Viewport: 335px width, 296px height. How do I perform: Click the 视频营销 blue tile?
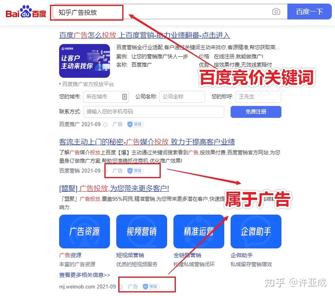click(141, 231)
